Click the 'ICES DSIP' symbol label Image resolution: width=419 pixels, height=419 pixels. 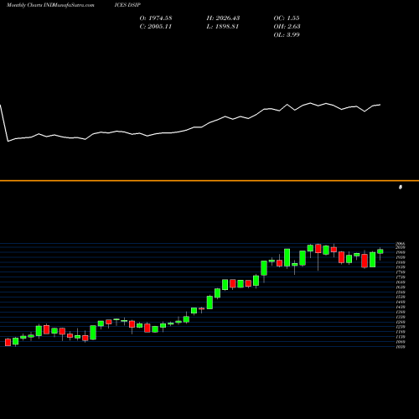[127, 5]
